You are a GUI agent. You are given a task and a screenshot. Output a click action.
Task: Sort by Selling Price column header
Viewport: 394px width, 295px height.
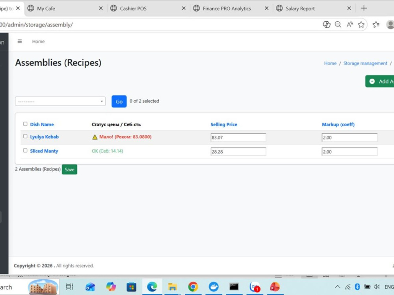pyautogui.click(x=224, y=124)
